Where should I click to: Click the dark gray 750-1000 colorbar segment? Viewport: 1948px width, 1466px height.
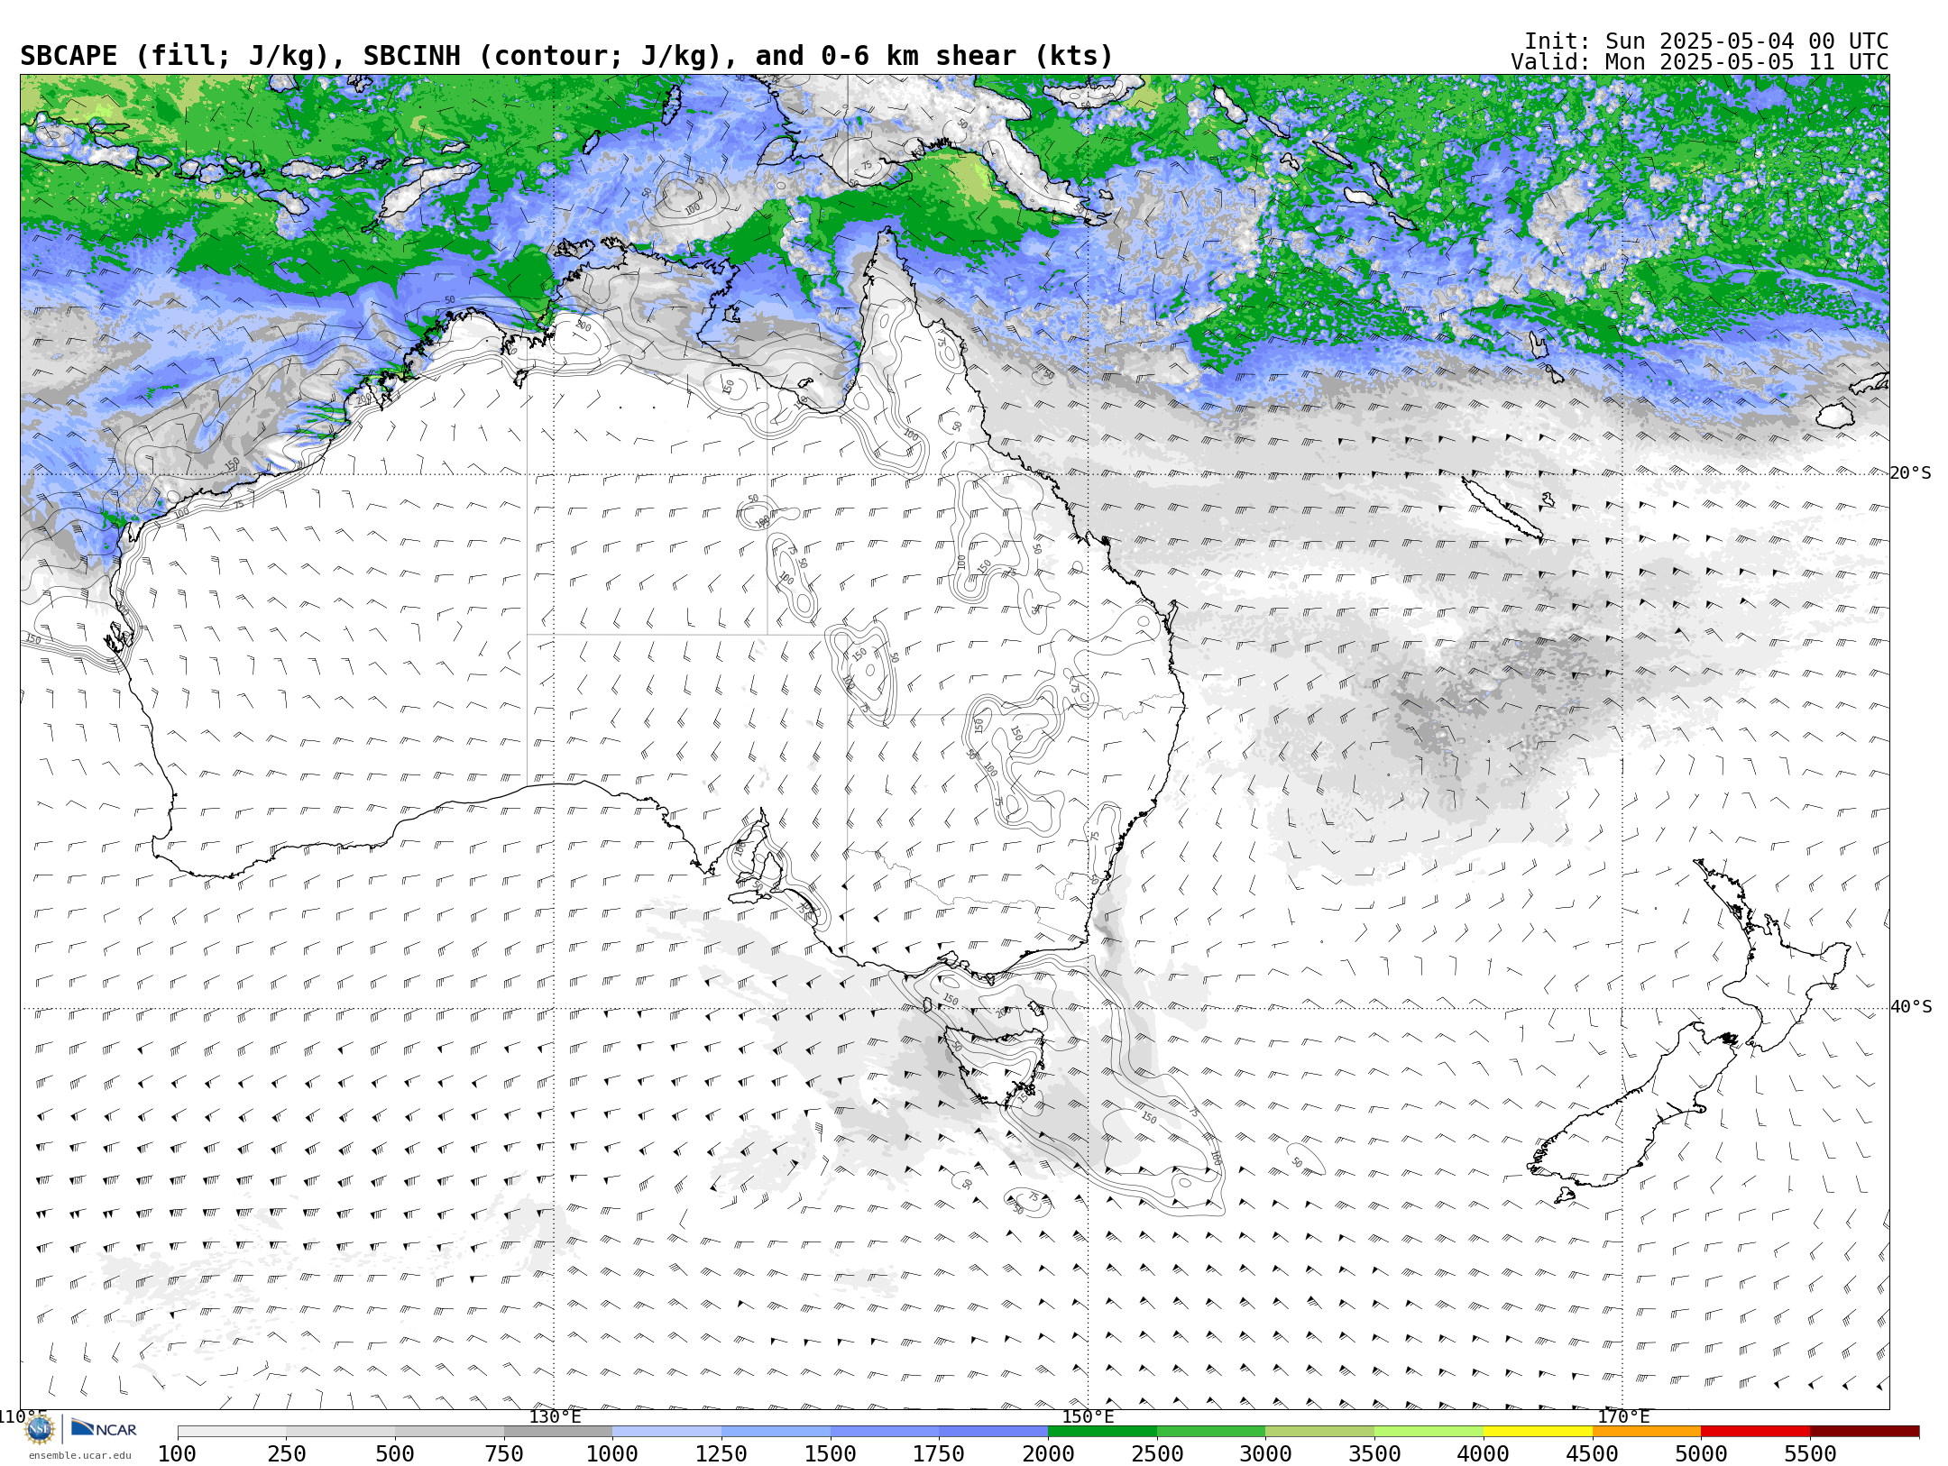(x=558, y=1432)
